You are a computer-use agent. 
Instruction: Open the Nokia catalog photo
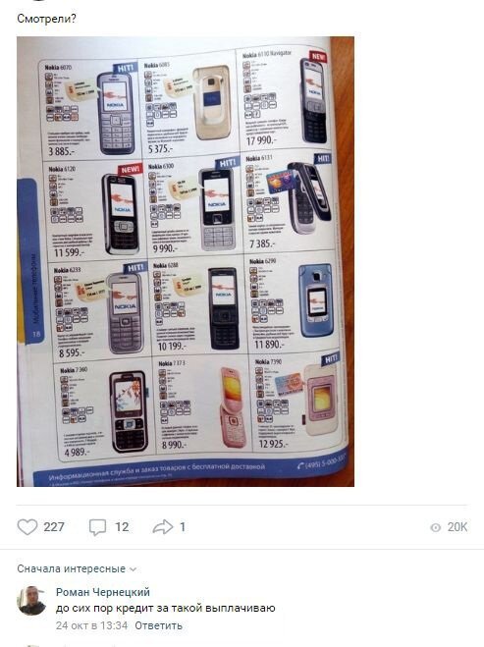tap(186, 261)
